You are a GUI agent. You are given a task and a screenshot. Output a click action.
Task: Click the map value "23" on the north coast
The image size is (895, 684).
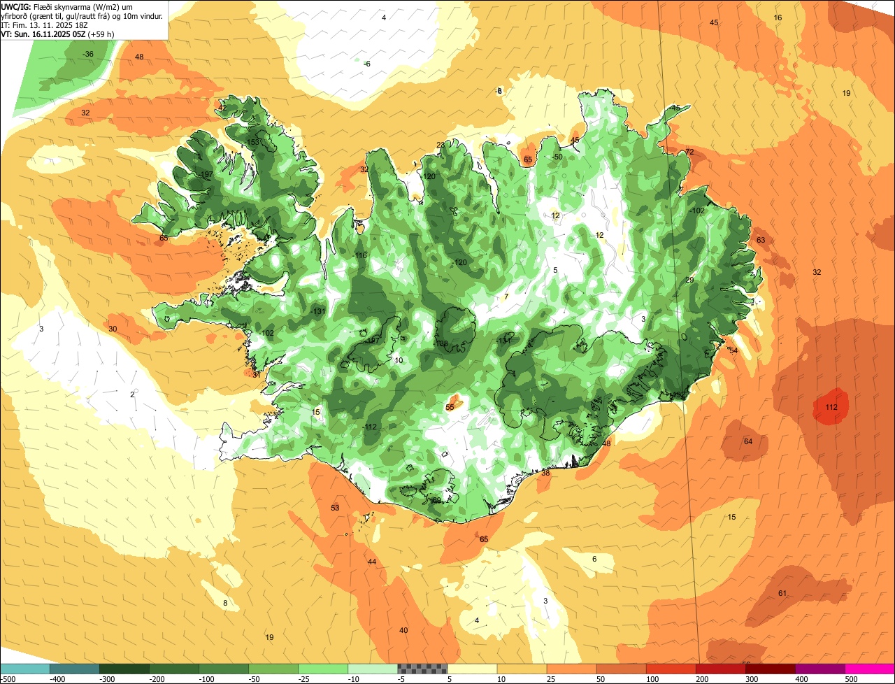[x=441, y=145]
